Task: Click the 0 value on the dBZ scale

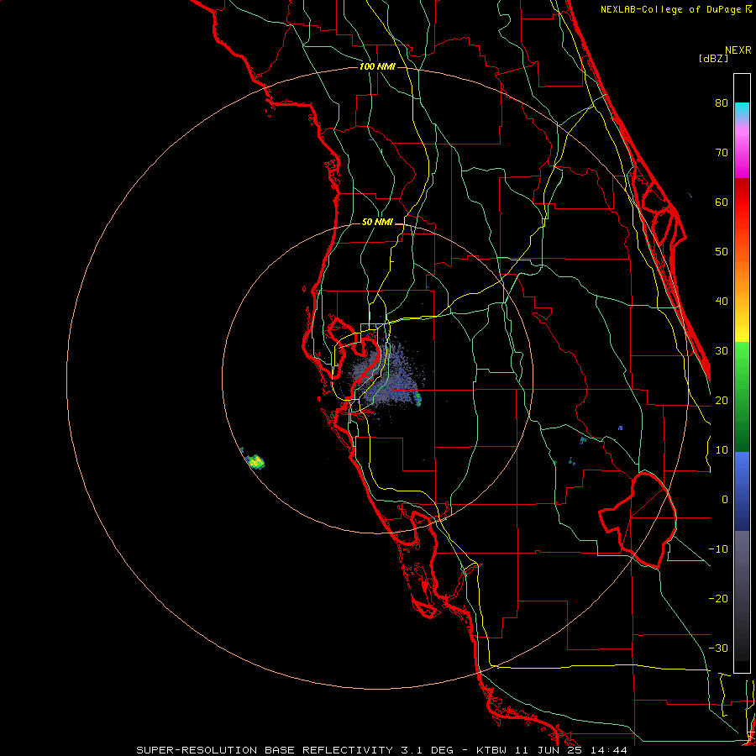Action: click(725, 500)
